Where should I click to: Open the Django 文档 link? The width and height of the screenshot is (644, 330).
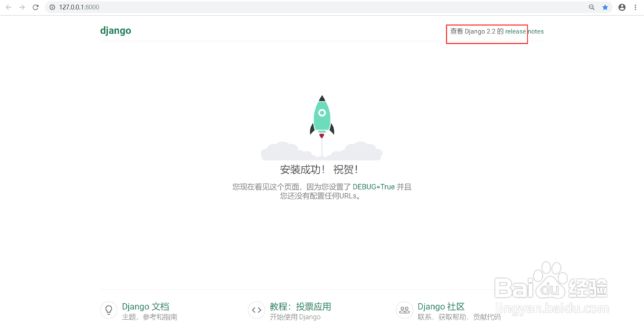(x=146, y=307)
